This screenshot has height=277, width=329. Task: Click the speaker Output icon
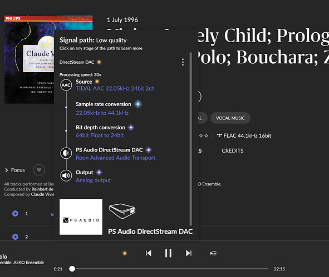tap(66, 176)
